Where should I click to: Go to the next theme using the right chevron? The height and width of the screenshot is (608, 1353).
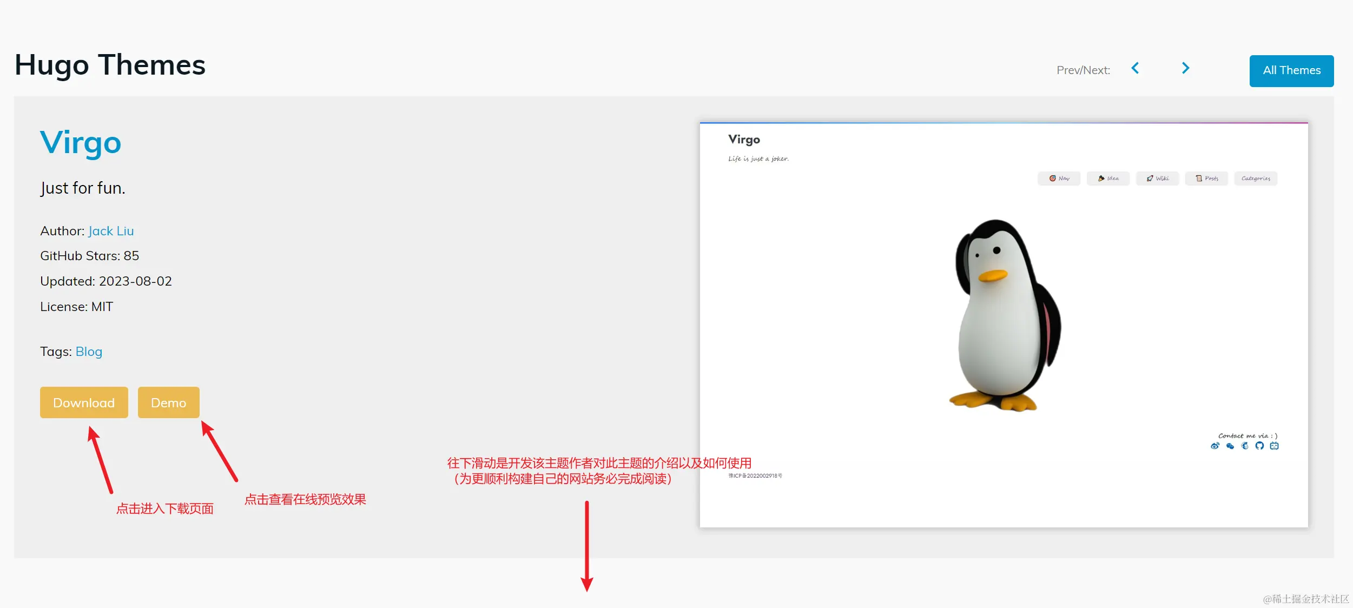point(1185,69)
